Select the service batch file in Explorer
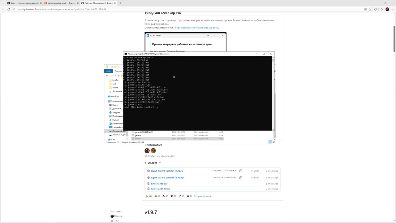 (x=178, y=139)
